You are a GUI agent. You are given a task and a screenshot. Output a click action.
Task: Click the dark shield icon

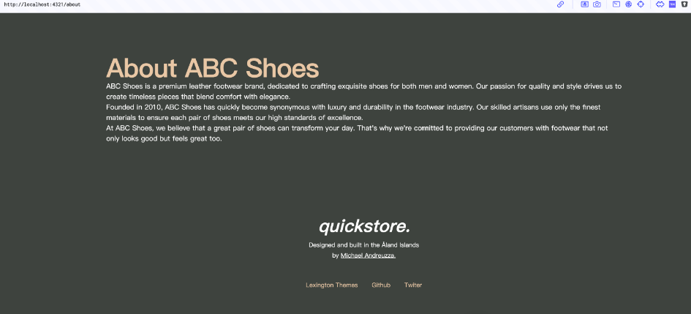pos(684,4)
